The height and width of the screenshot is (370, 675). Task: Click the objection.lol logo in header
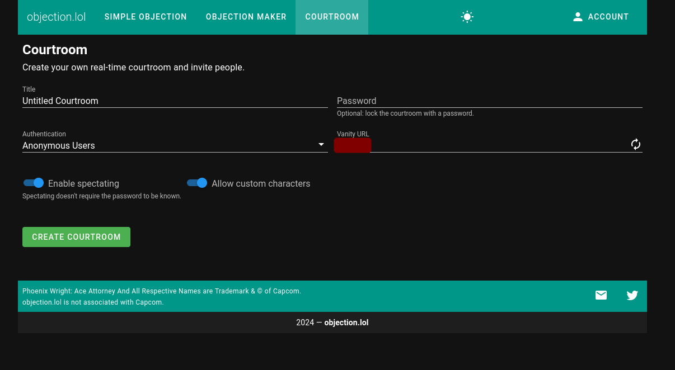click(x=56, y=17)
